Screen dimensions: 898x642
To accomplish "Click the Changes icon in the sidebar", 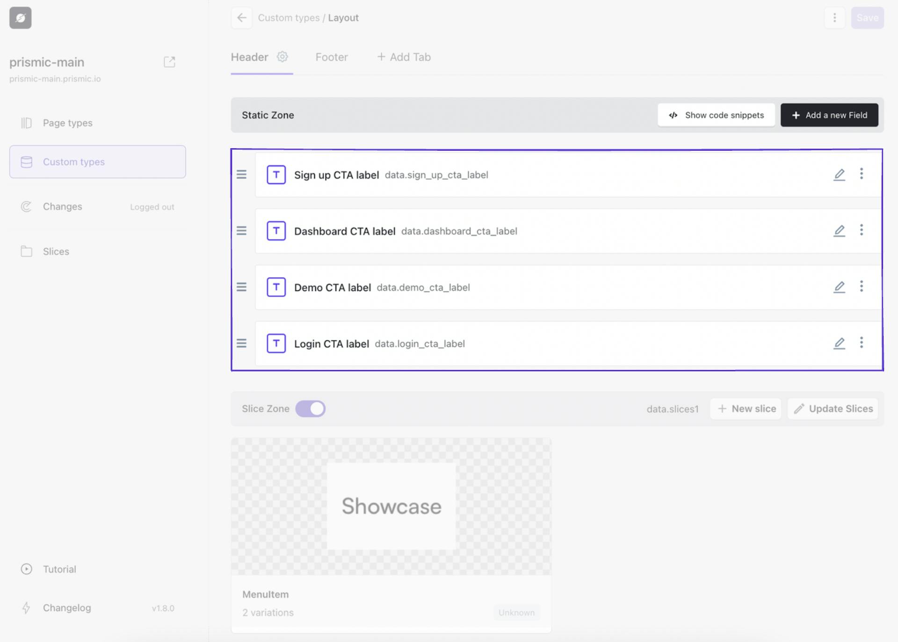I will [26, 206].
